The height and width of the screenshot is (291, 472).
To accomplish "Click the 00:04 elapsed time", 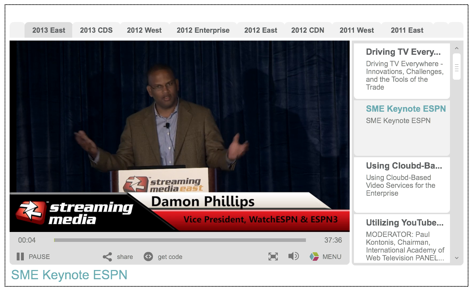I will 27,240.
